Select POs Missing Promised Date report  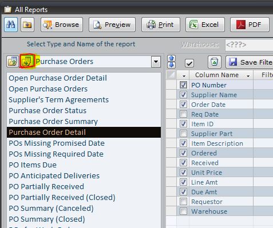click(84, 143)
